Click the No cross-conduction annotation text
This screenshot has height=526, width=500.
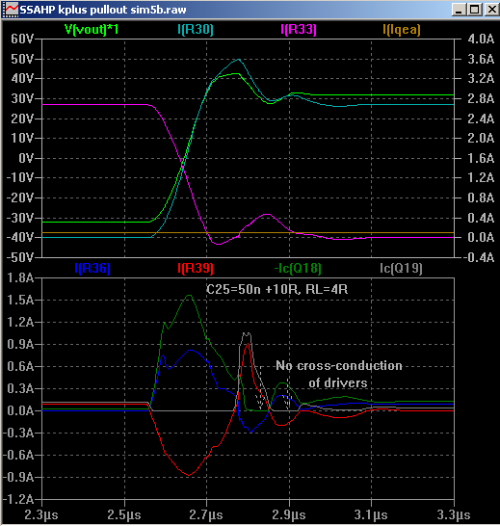pyautogui.click(x=339, y=366)
